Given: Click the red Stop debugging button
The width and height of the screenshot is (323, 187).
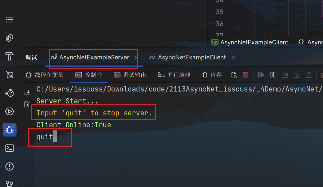Looking at the screenshot, I should pos(245,75).
